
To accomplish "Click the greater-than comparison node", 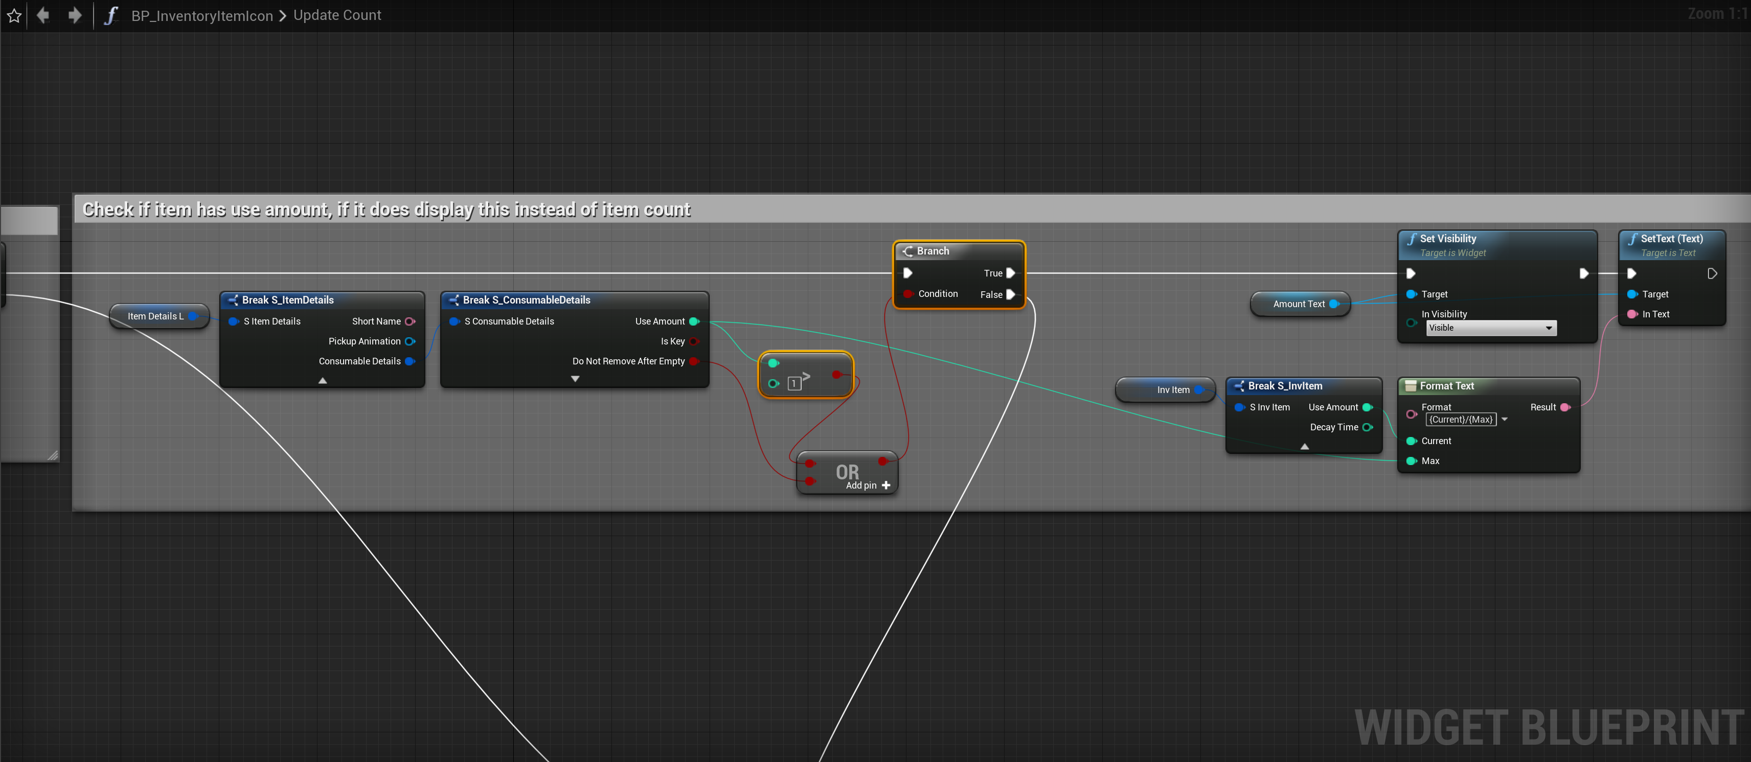I will pos(805,375).
